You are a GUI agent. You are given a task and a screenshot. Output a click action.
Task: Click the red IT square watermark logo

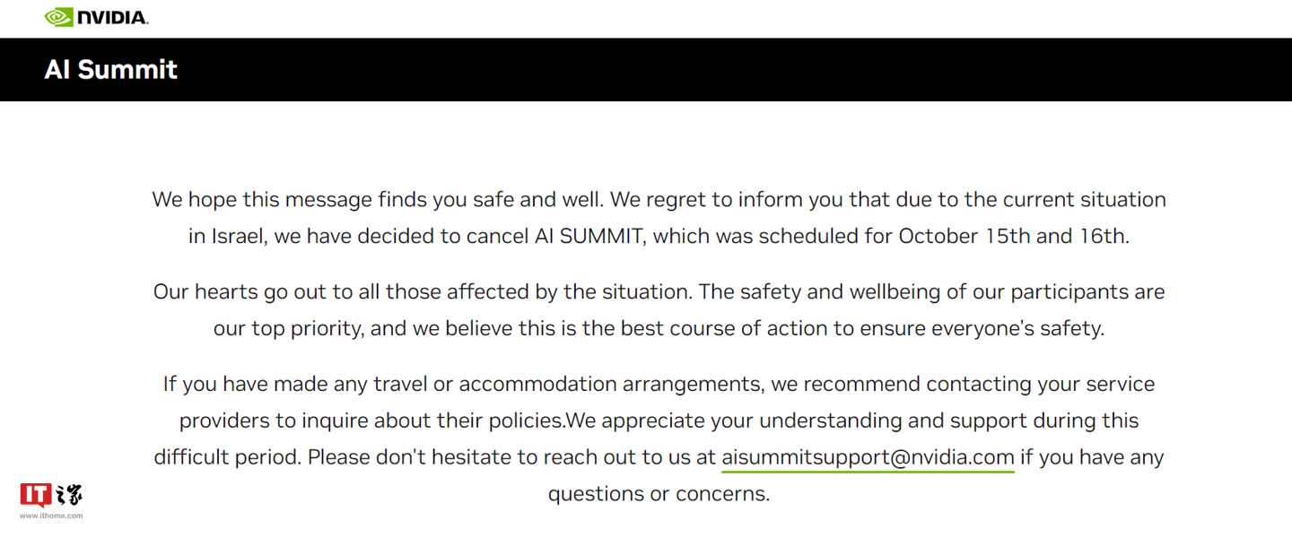tap(36, 495)
